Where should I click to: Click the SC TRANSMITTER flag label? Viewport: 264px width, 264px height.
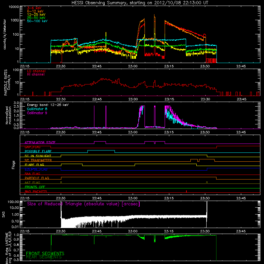38,160
